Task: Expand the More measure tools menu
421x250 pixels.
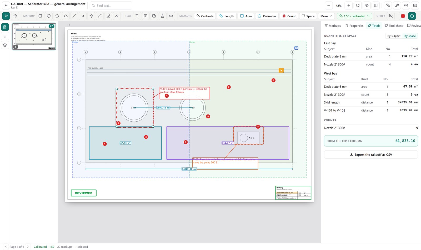Action: 326,16
